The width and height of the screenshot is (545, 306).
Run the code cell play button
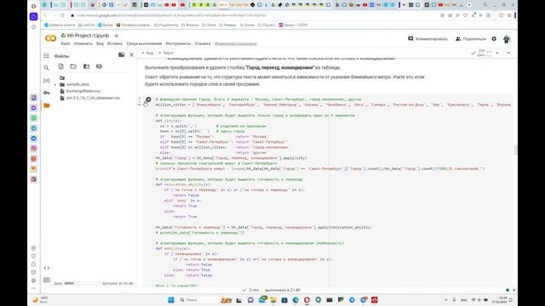coord(148,99)
